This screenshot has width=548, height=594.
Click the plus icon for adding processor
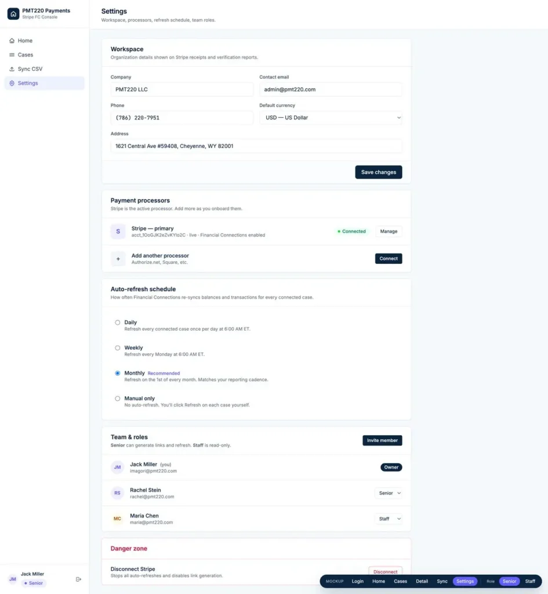(118, 259)
